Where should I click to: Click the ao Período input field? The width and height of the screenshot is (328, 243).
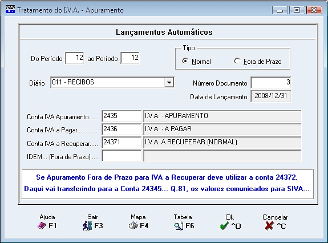pyautogui.click(x=130, y=58)
